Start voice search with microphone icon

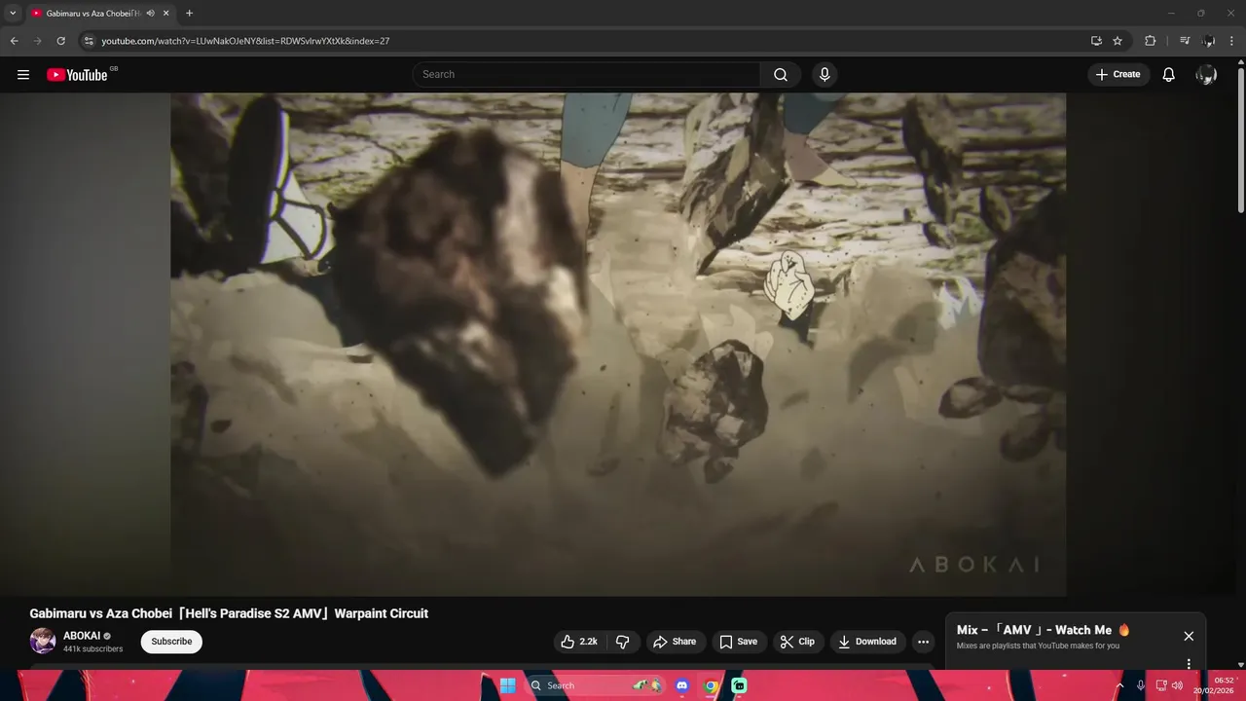point(825,75)
